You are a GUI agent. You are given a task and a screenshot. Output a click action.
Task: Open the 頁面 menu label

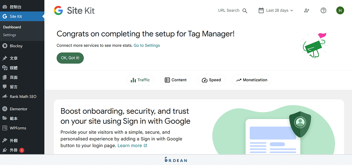tap(14, 78)
